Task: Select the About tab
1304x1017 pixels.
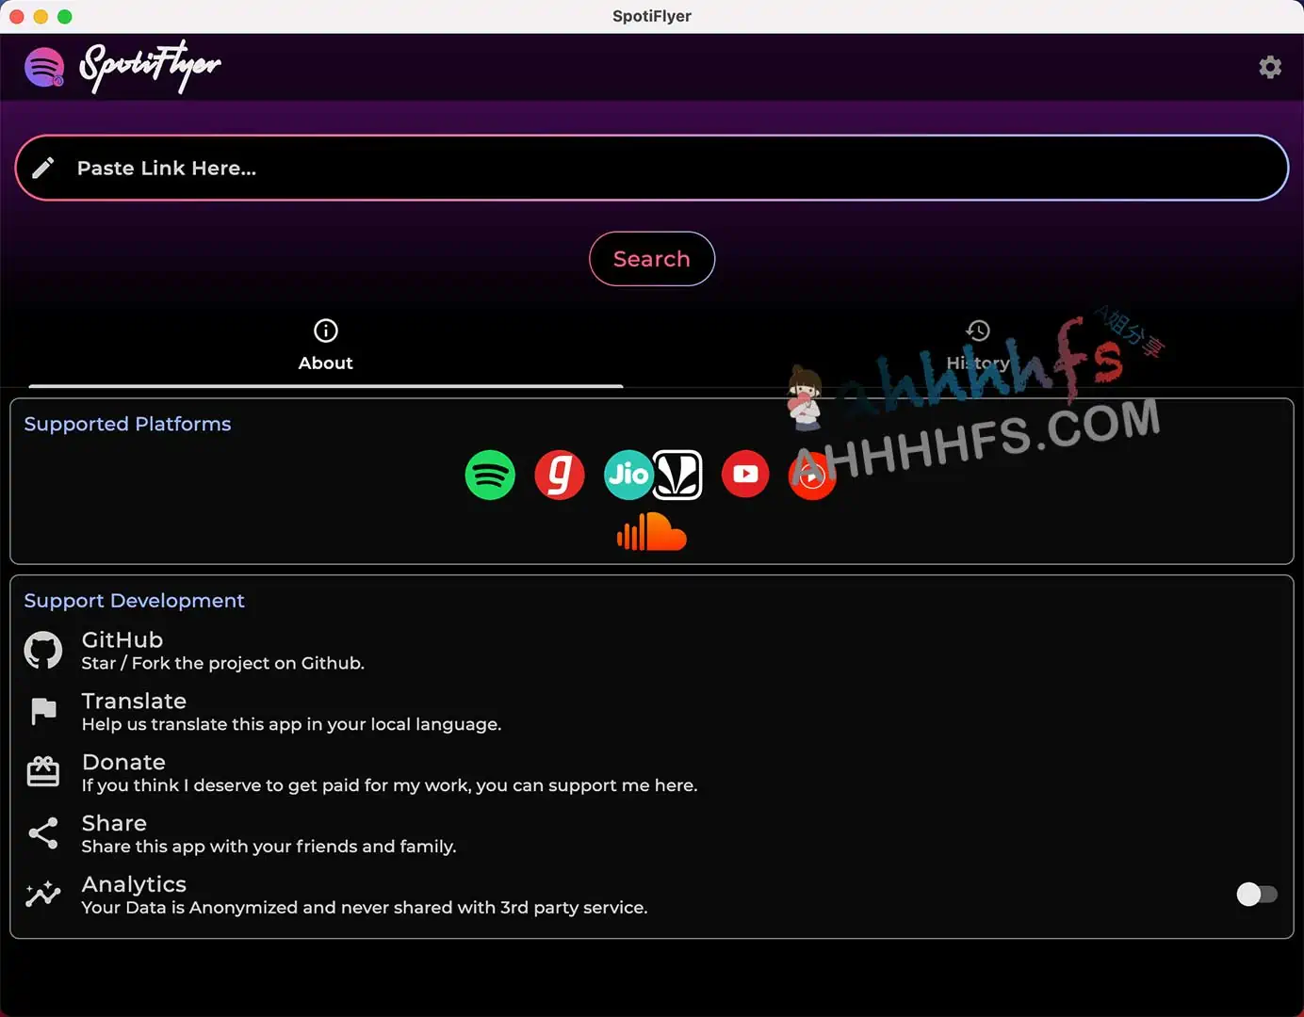Action: [x=326, y=346]
